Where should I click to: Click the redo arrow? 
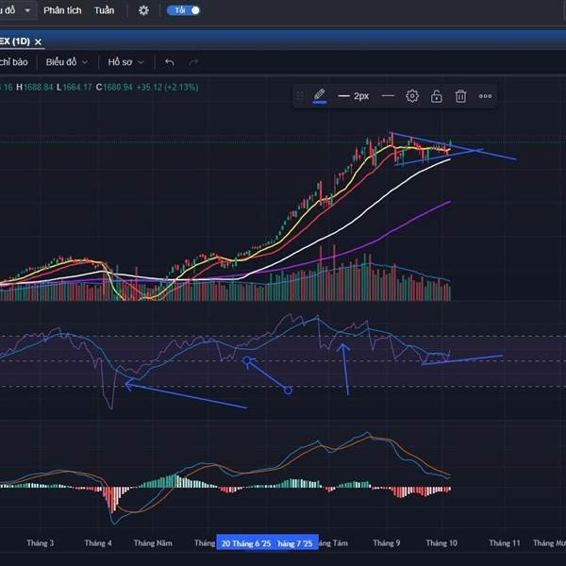(x=194, y=62)
